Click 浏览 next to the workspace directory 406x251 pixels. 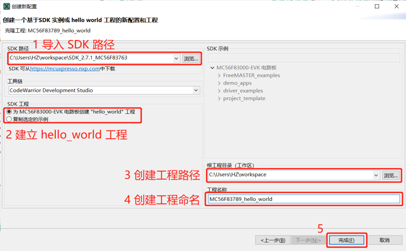[x=390, y=175]
